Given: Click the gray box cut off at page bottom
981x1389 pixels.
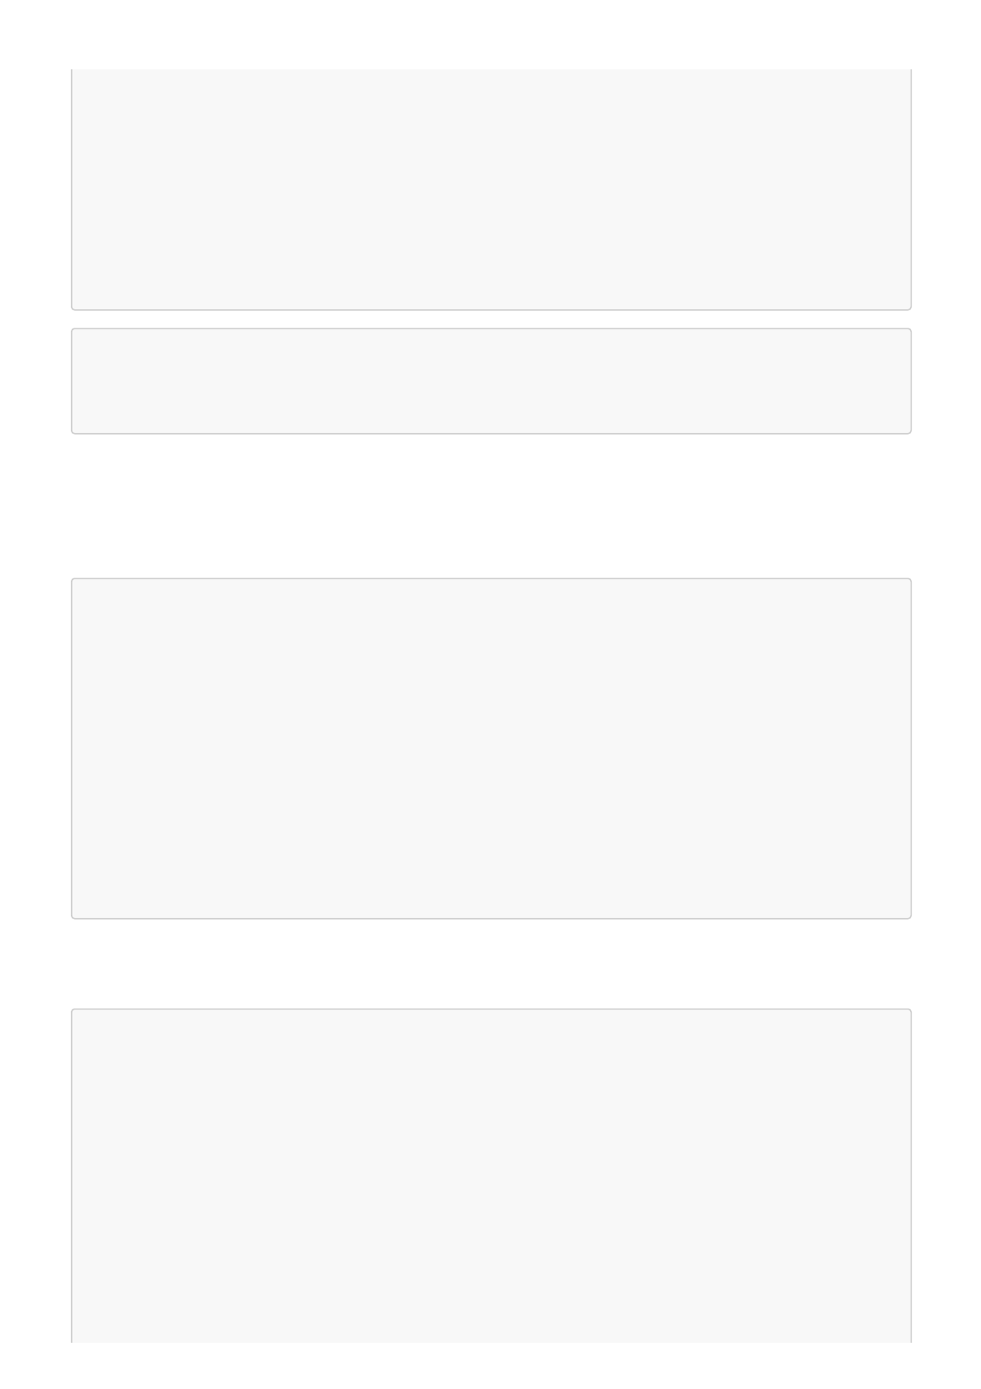Looking at the screenshot, I should pyautogui.click(x=490, y=1175).
